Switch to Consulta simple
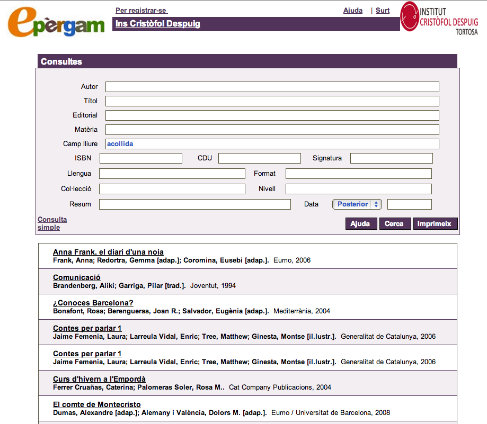 tap(52, 223)
